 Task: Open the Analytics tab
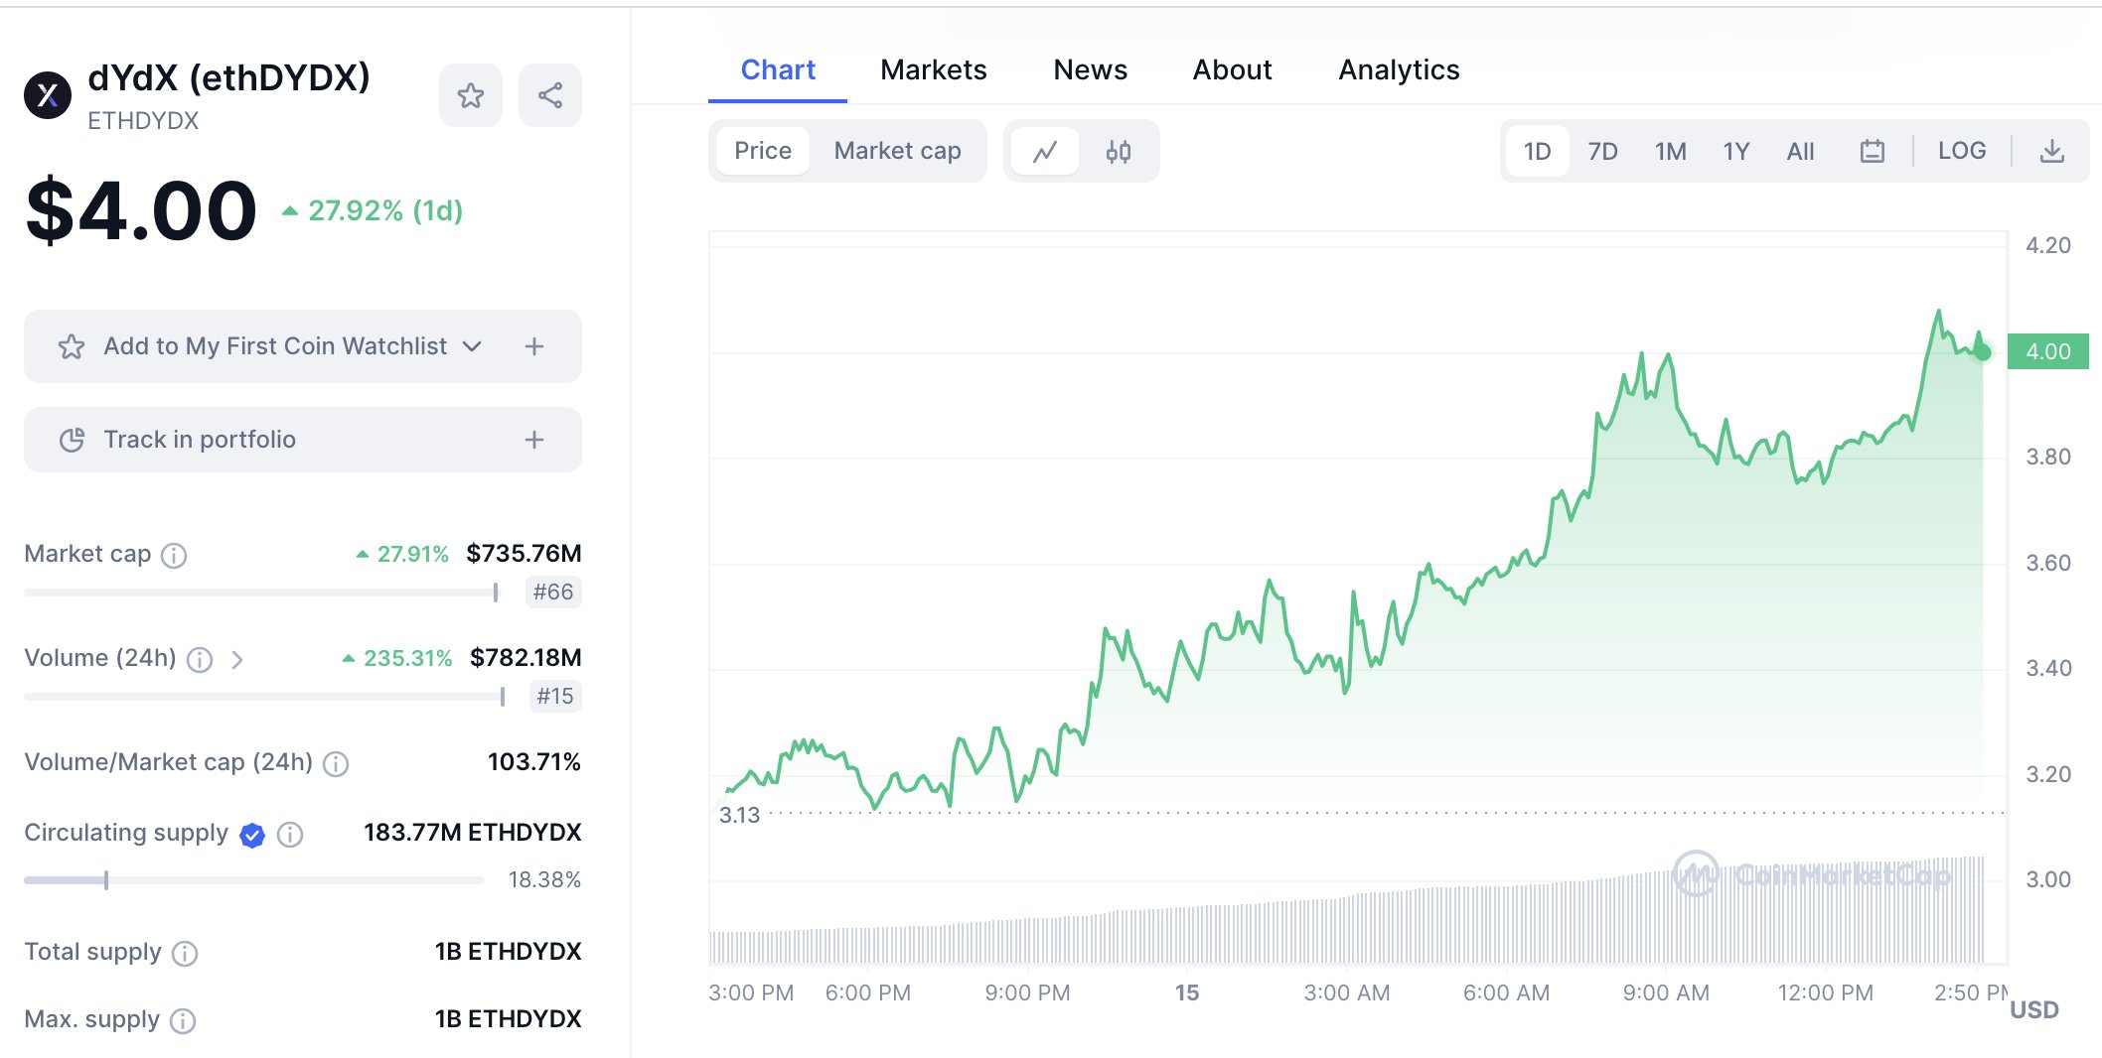[1399, 70]
